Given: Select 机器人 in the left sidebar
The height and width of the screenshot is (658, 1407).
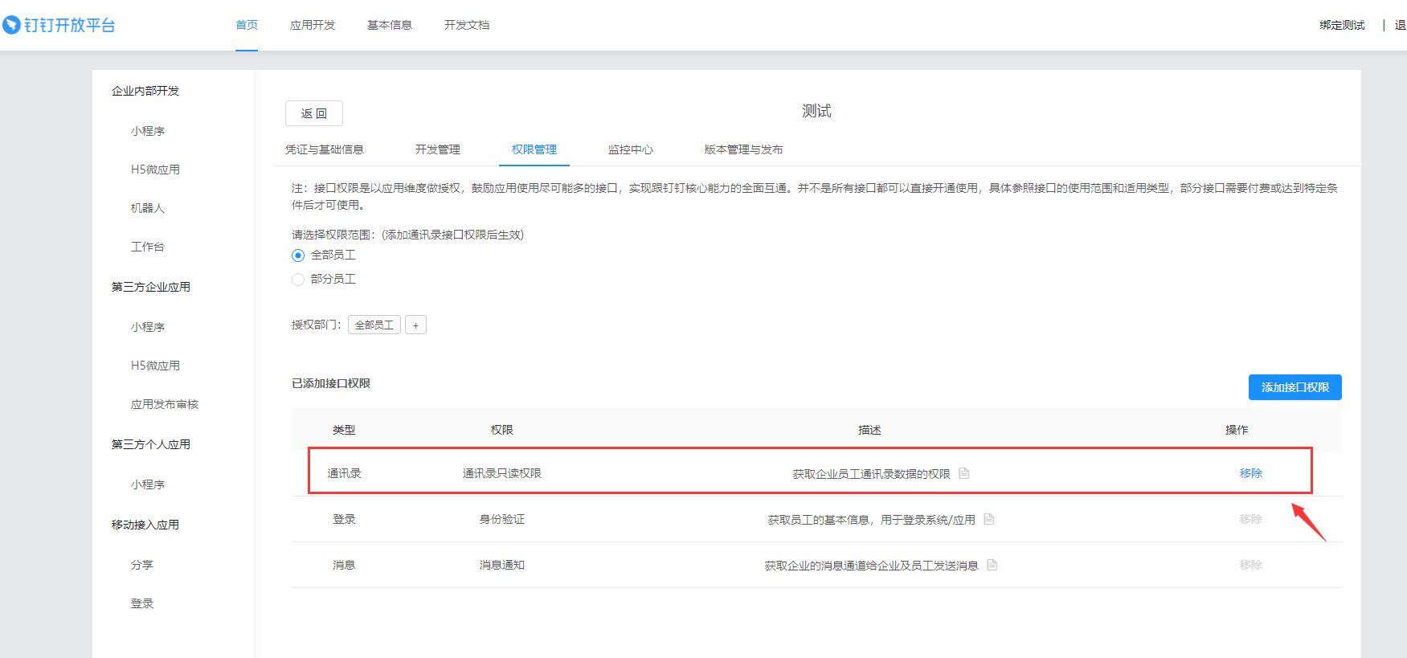Looking at the screenshot, I should (x=147, y=208).
